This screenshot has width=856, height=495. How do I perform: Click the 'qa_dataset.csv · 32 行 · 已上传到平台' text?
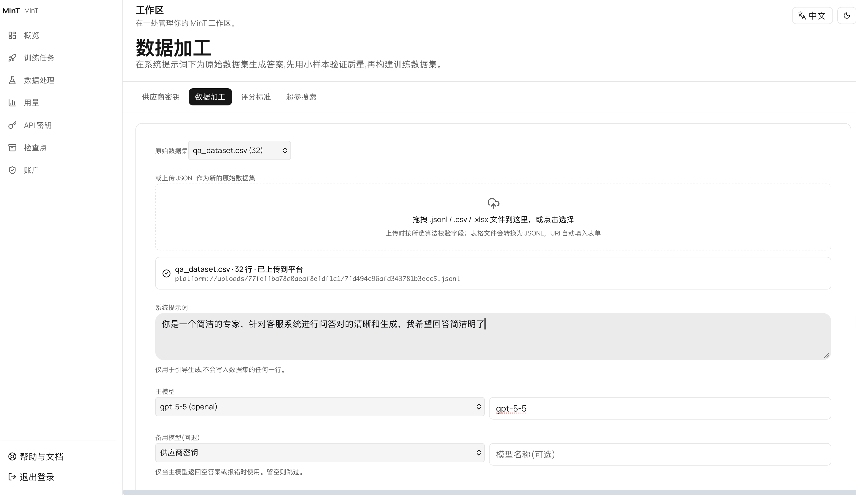[239, 269]
